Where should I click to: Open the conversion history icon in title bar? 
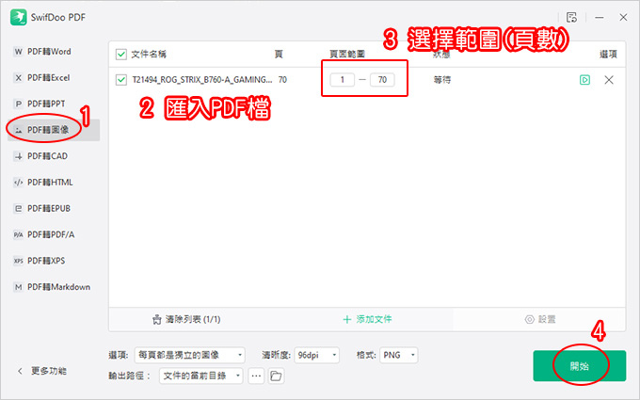571,18
